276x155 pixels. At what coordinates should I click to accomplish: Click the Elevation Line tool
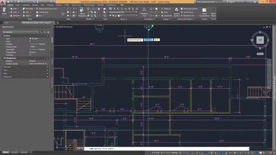188,15
